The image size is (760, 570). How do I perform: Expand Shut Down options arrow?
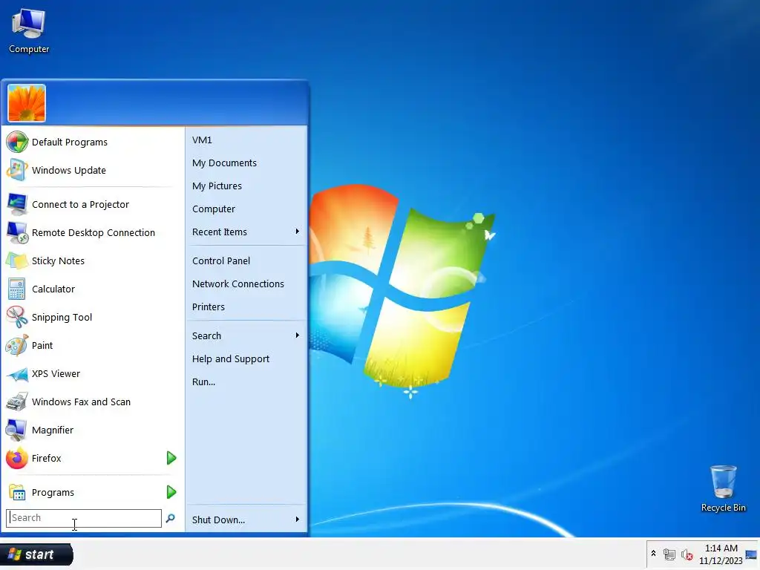[297, 520]
